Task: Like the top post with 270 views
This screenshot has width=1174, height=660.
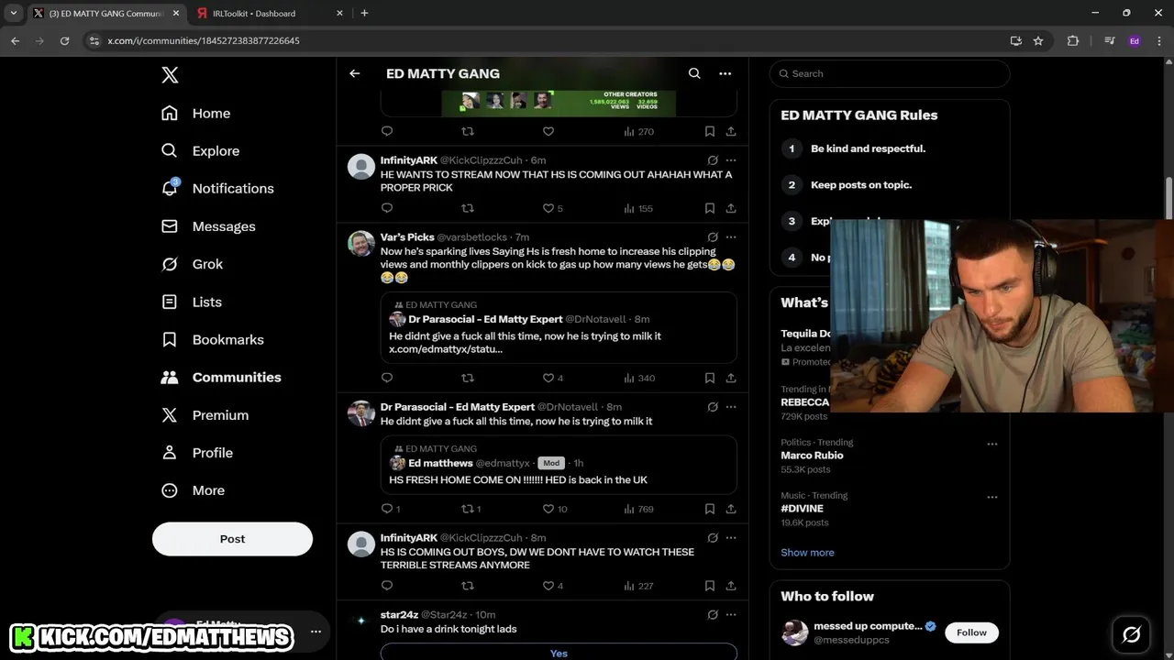Action: click(548, 131)
